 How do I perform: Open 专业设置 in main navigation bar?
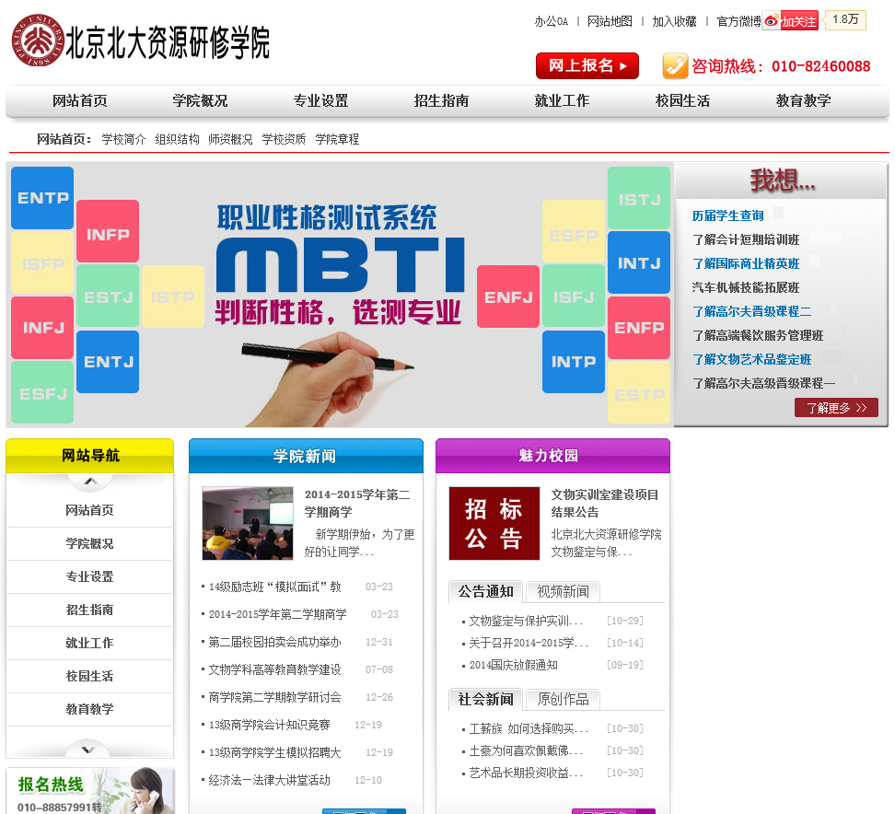(320, 101)
